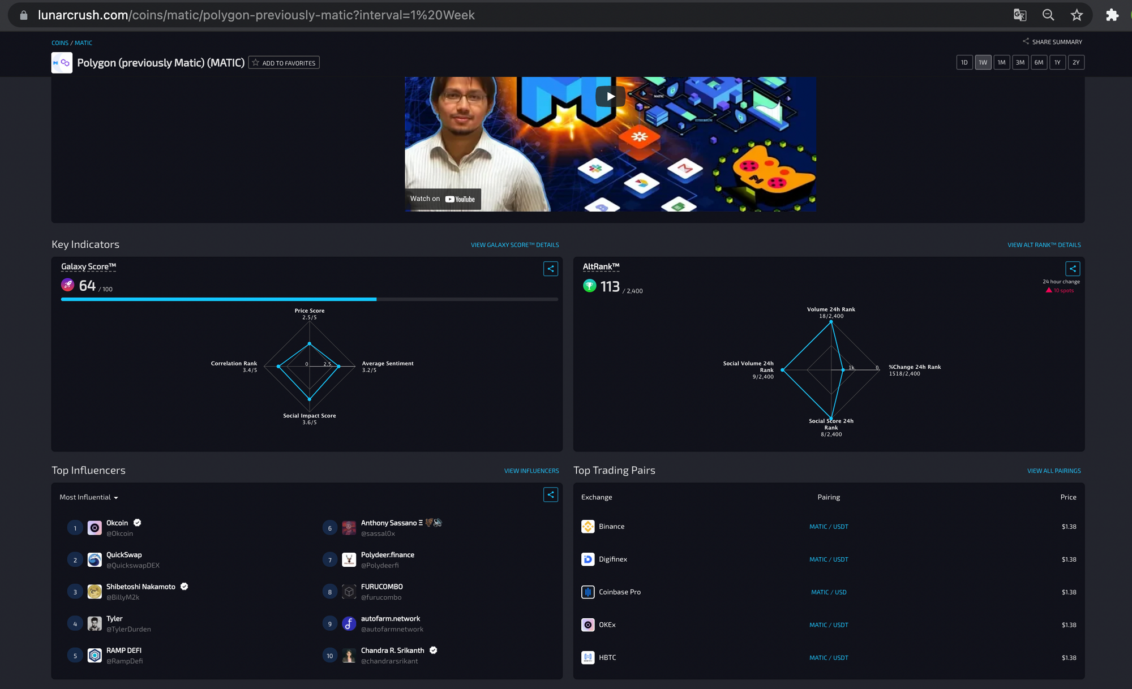1132x689 pixels.
Task: Click Polydeer.finance avatar icon
Action: point(349,560)
